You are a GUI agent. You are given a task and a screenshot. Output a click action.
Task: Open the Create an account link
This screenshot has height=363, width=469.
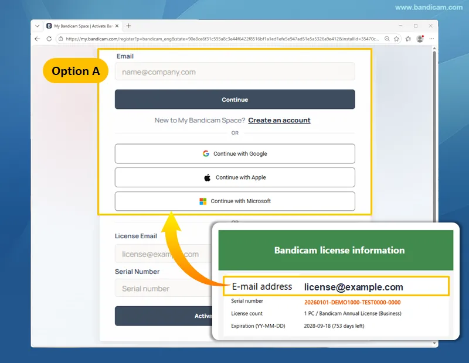coord(279,120)
